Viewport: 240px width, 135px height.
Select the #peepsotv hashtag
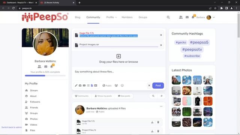click(x=192, y=49)
